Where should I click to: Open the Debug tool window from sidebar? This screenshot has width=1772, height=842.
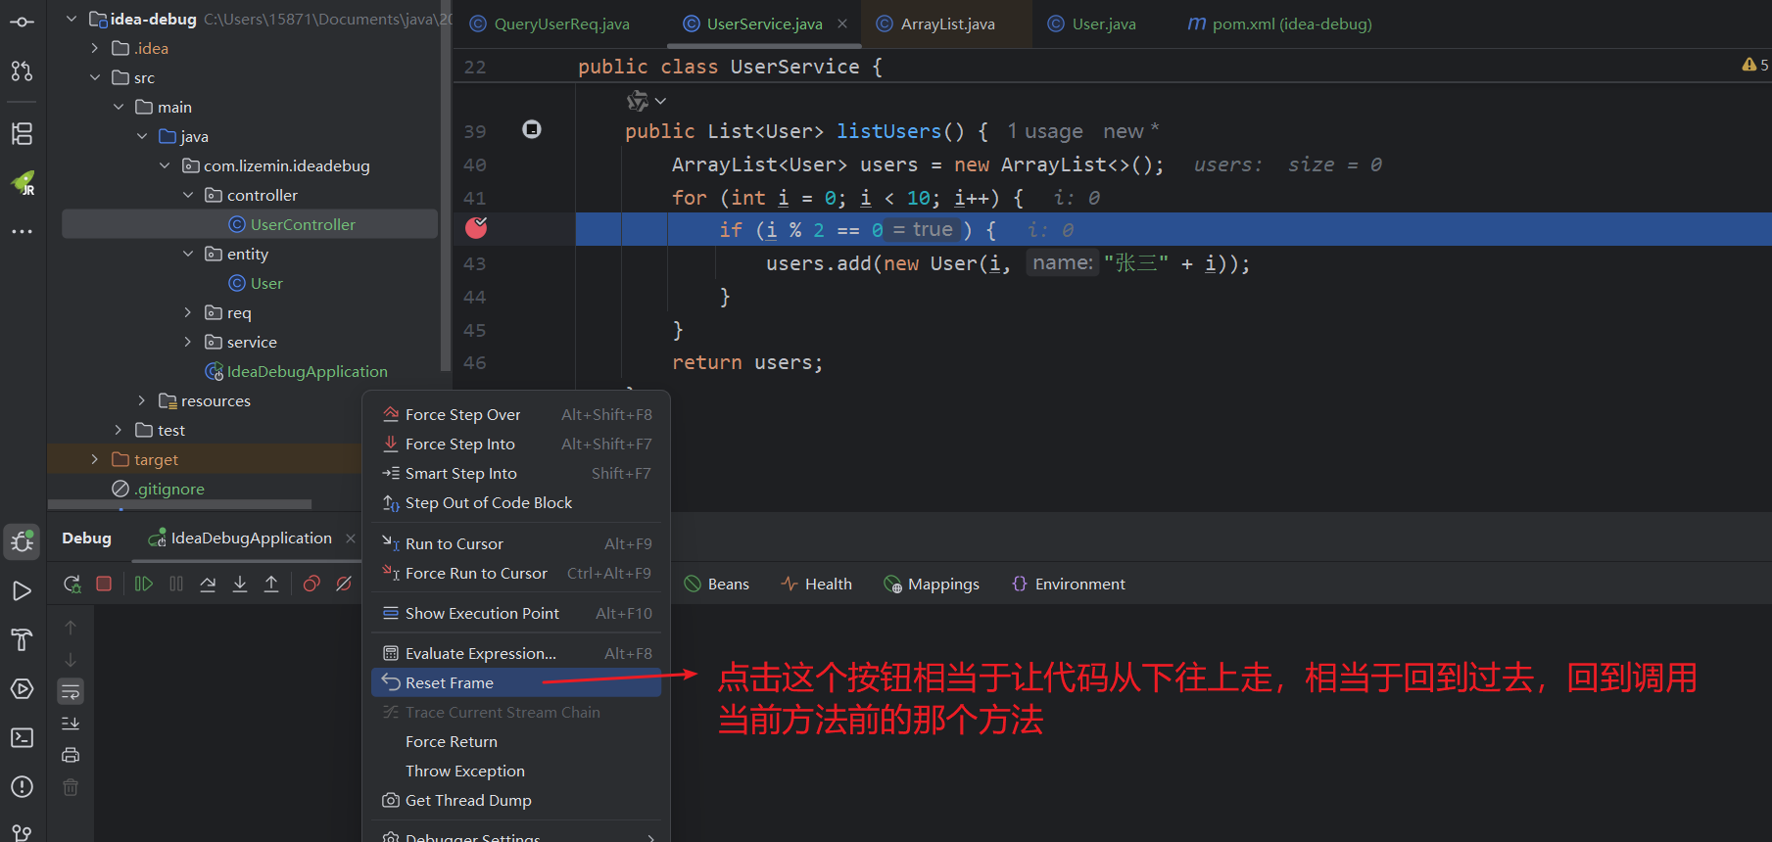[x=22, y=541]
